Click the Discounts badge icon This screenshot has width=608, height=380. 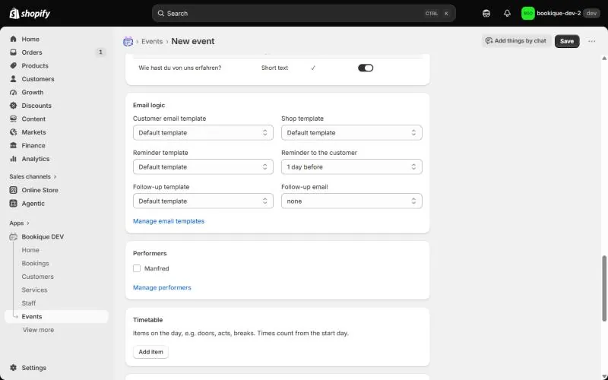(14, 106)
